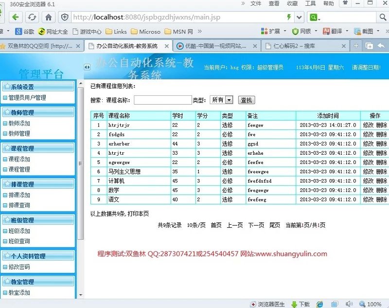
Task: Click the shield security icon beside address bar
Action: 65,17
